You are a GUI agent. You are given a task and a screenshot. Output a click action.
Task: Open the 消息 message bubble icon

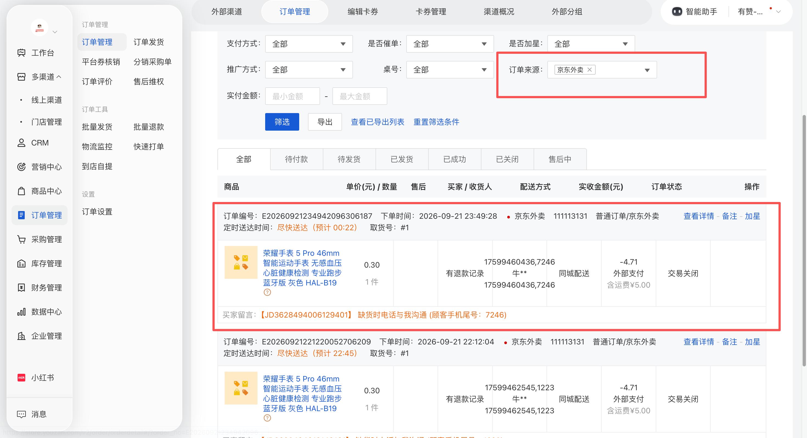click(x=21, y=414)
